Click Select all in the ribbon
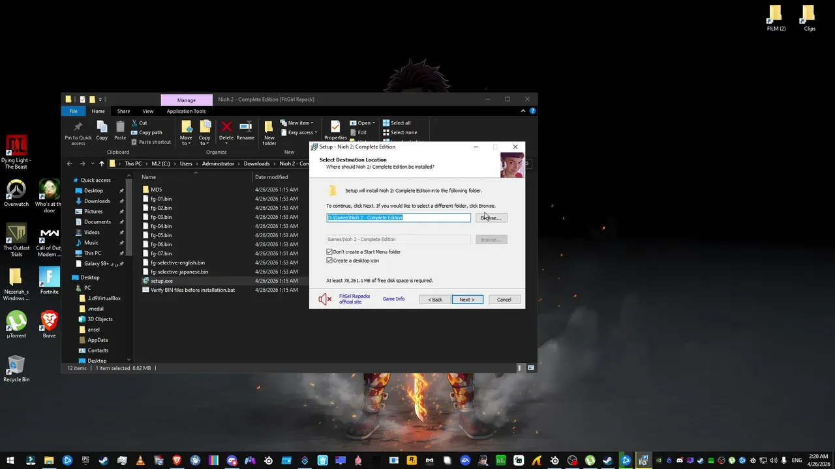Image resolution: width=835 pixels, height=469 pixels. pyautogui.click(x=397, y=122)
